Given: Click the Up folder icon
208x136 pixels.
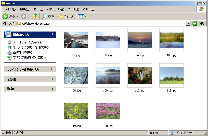Looking at the screenshot, I should (x=35, y=16).
